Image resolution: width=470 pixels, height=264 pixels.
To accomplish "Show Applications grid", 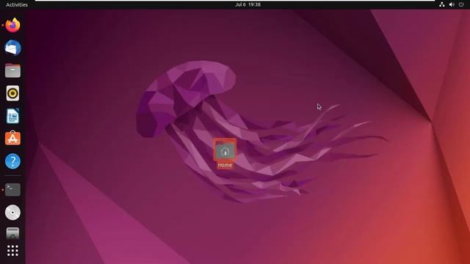I will coord(12,251).
